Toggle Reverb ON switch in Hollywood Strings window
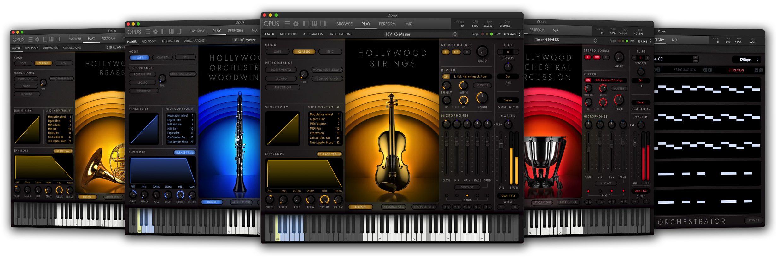The height and width of the screenshot is (262, 776). 446,77
